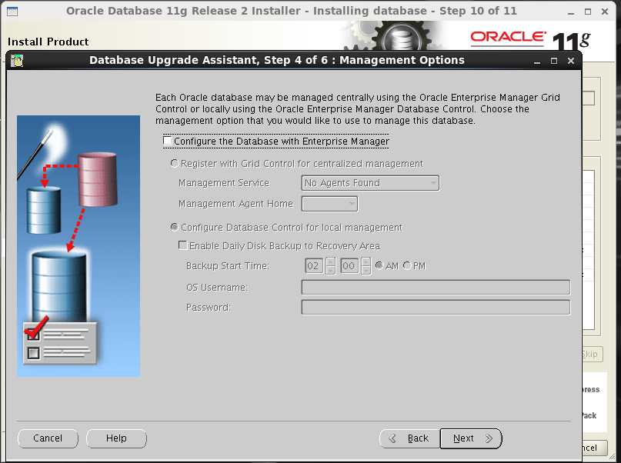Expand the Management Agent Home dropdown
Viewport: 621px width, 463px height.
[350, 203]
